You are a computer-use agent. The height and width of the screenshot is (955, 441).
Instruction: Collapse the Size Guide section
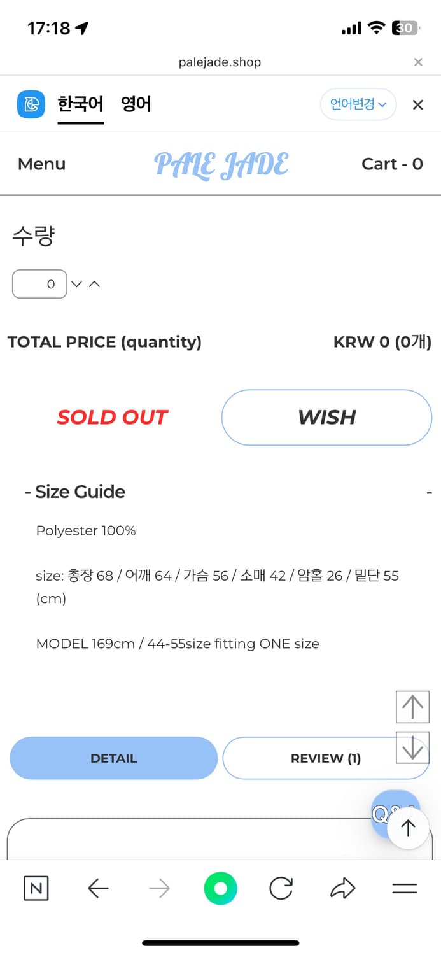pyautogui.click(x=429, y=492)
